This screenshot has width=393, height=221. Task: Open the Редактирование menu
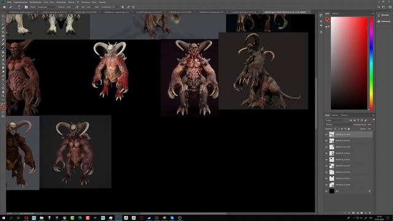(x=20, y=2)
